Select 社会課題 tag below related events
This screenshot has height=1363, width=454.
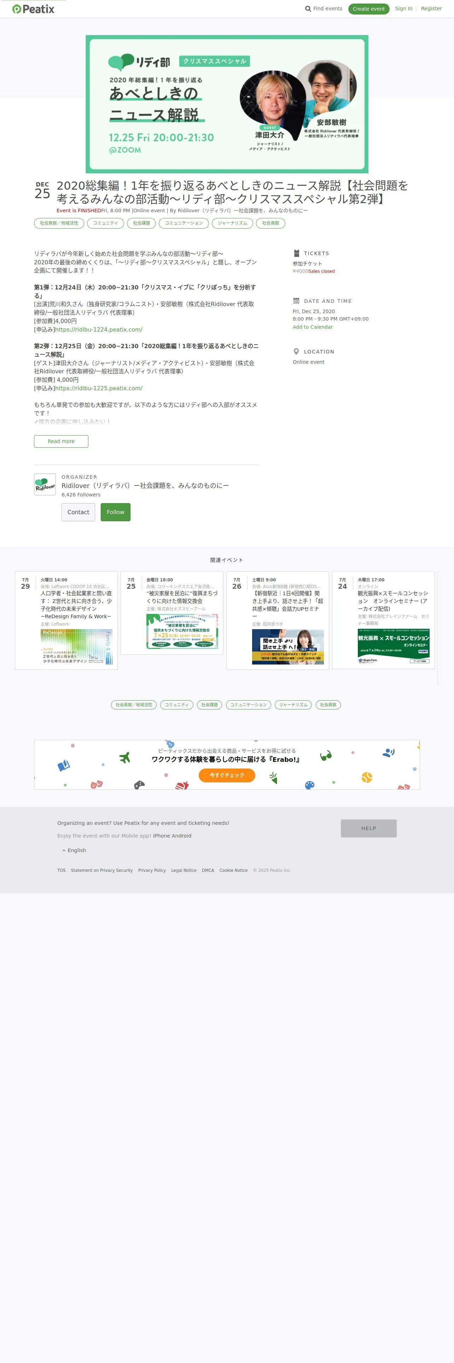(209, 705)
